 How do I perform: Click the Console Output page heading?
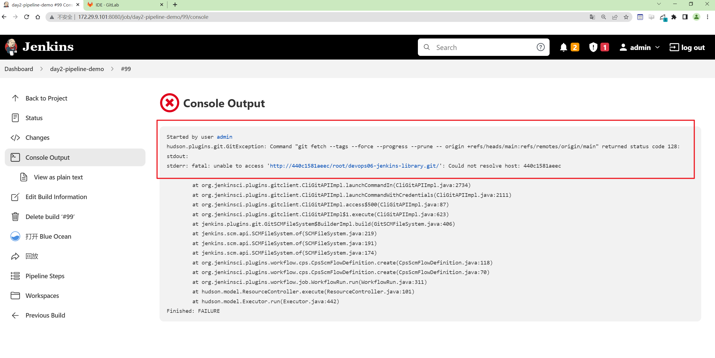tap(224, 104)
